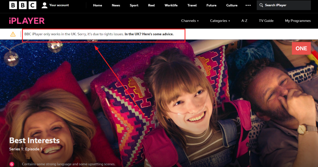Open the Reel section
The width and height of the screenshot is (318, 167).
tap(151, 5)
